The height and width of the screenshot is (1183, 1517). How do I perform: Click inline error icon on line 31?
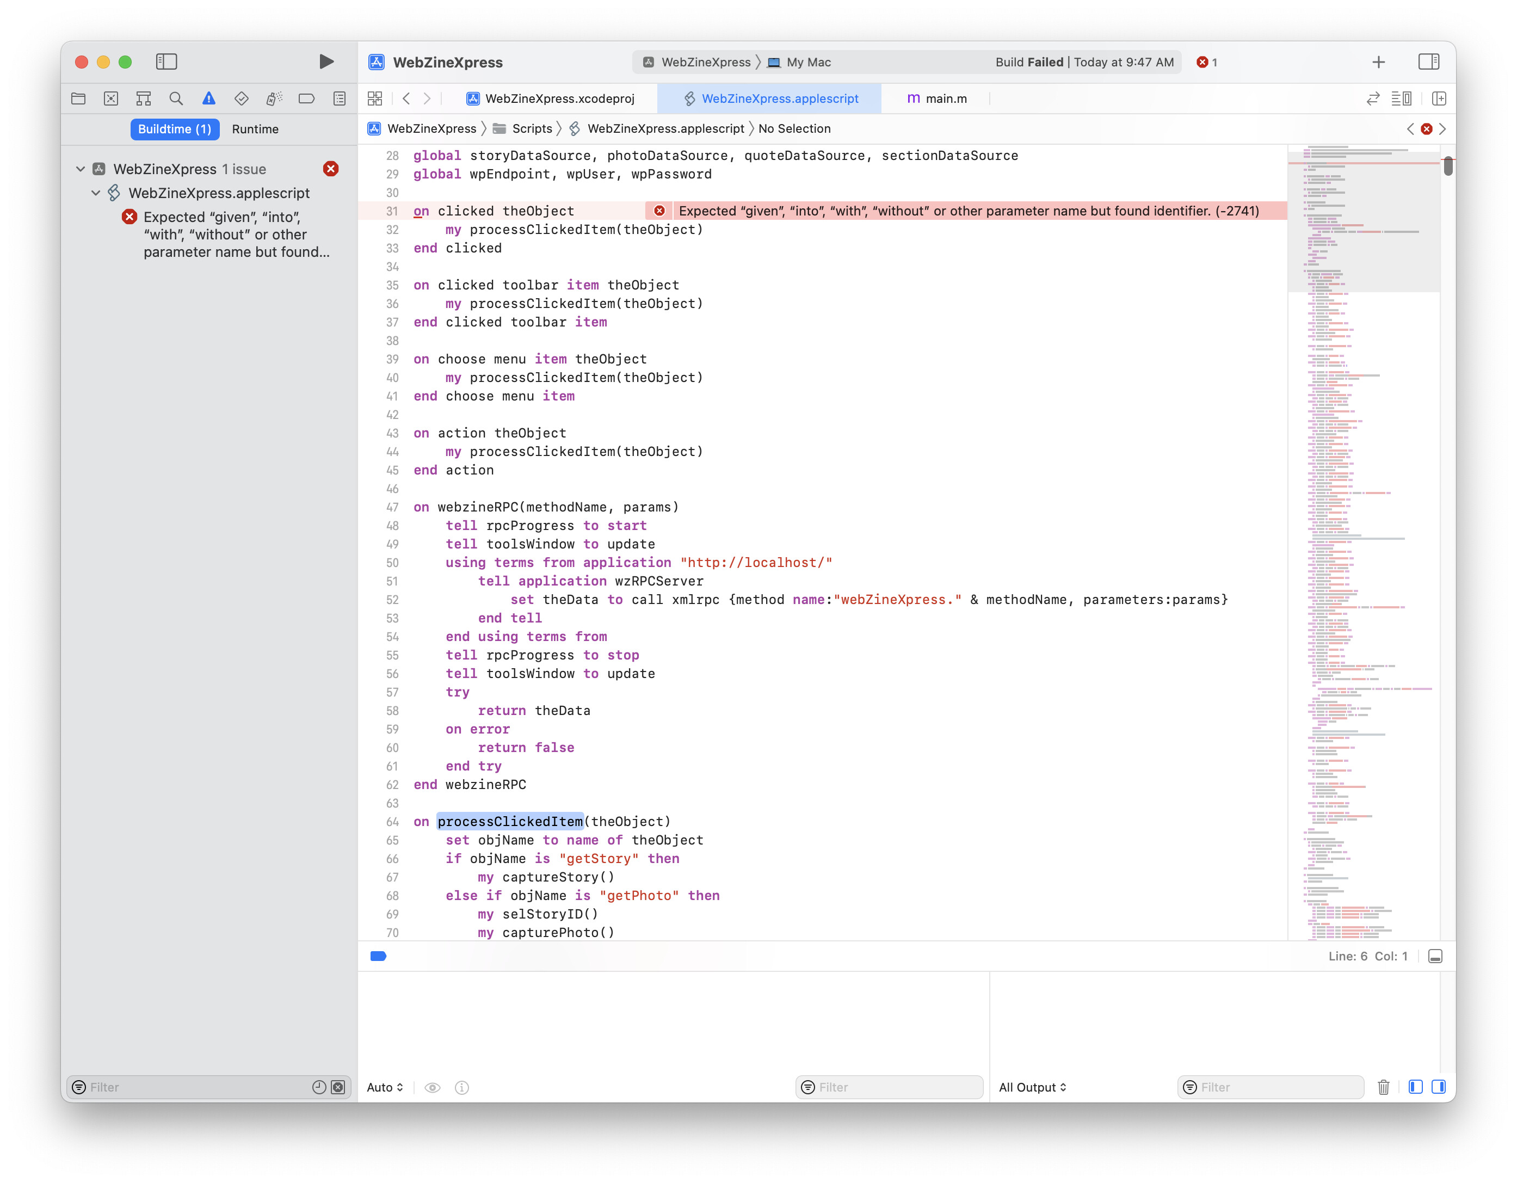(x=659, y=211)
